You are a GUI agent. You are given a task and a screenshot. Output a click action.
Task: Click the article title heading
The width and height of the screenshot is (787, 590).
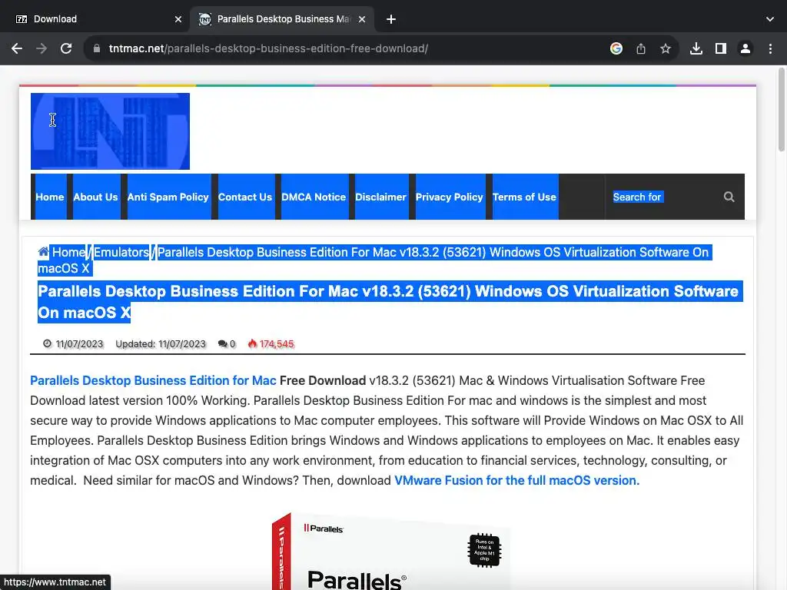tap(388, 302)
